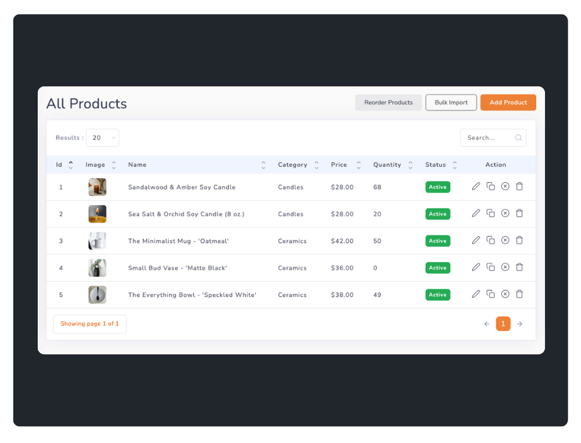Deactivate 'The Everything Bowl' via its status badge
The image size is (581, 443).
[x=437, y=294]
